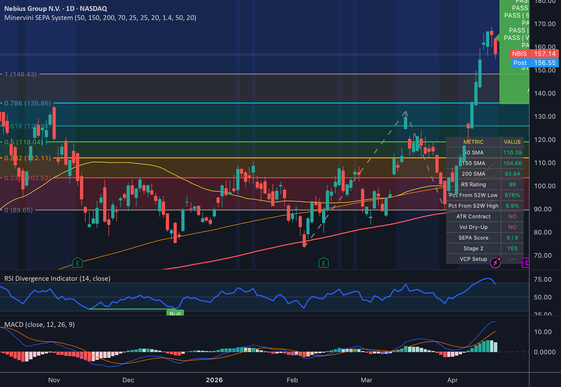The height and width of the screenshot is (387, 561).
Task: Click the Pct From 52W Low value 676%
Action: [x=512, y=195]
